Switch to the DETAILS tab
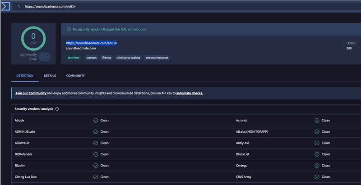 [50, 76]
